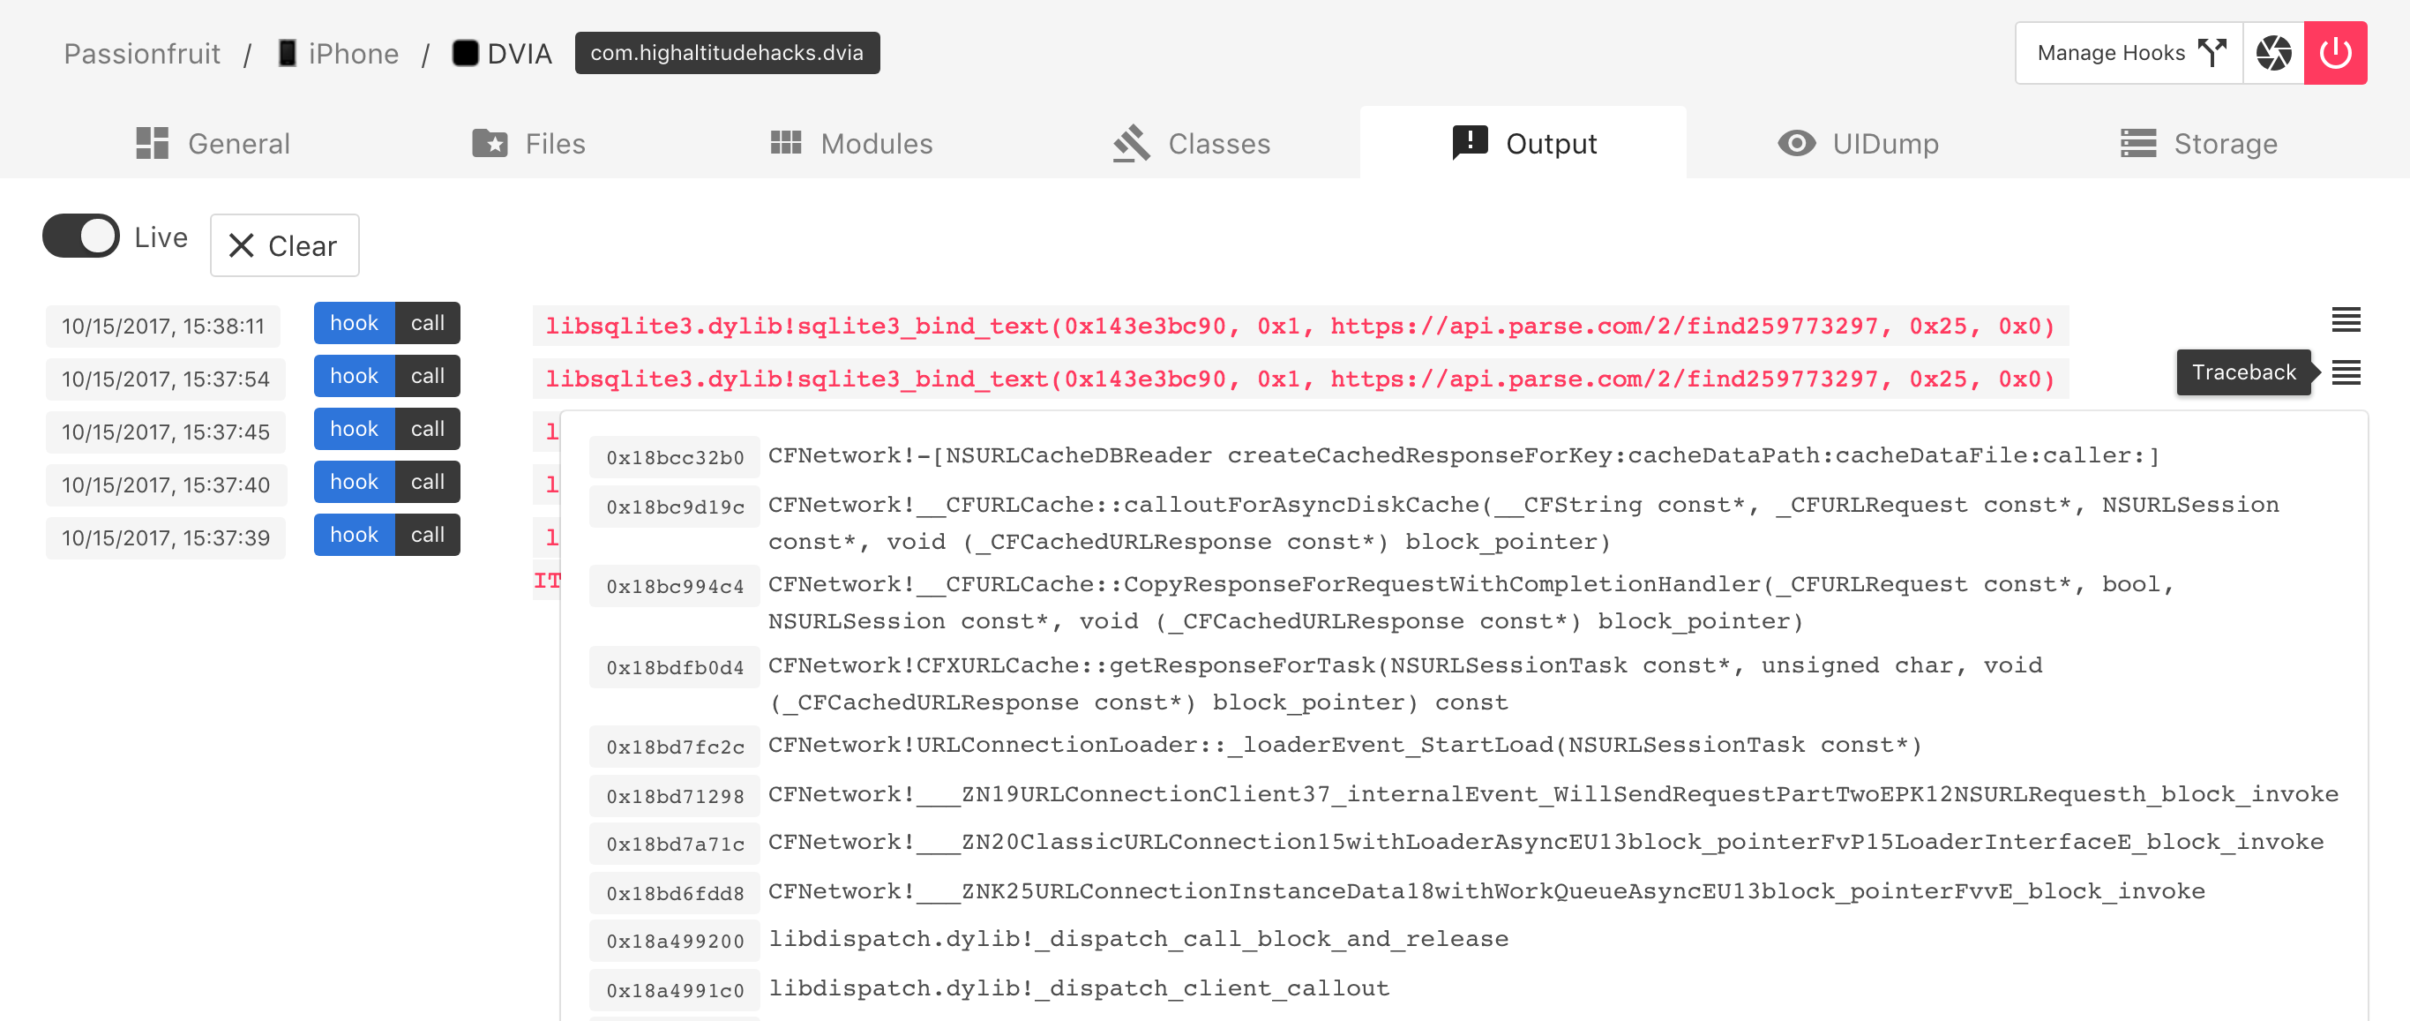The height and width of the screenshot is (1021, 2410).
Task: Go to Passionfruit home breadcrumb
Action: point(142,53)
